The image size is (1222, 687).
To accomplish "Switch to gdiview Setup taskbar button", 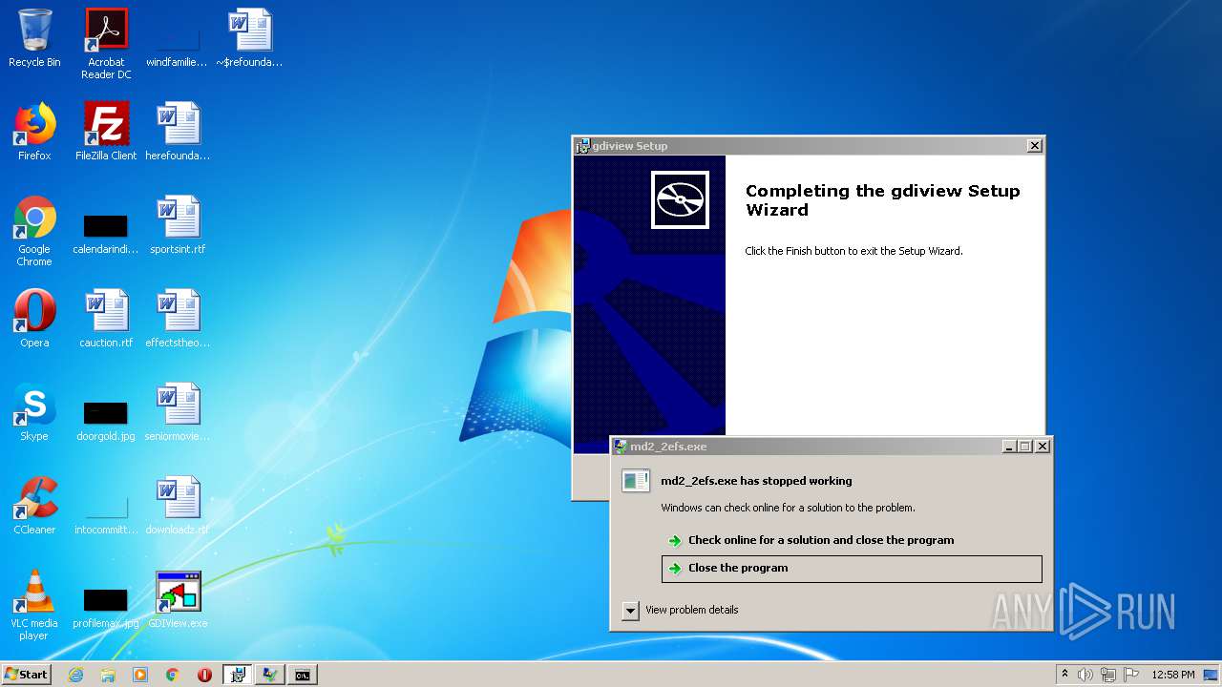I will 237,675.
